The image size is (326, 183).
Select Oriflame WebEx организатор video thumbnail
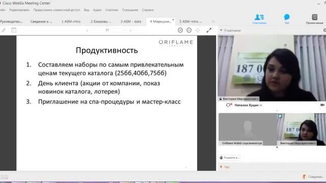click(x=248, y=129)
